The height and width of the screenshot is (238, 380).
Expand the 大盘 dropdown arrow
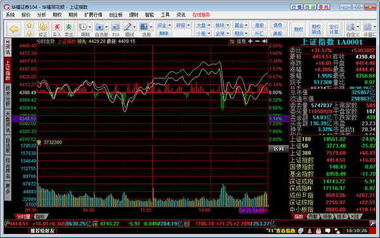tap(209, 25)
